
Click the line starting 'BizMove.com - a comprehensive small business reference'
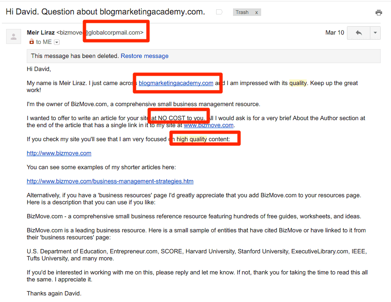(x=194, y=216)
